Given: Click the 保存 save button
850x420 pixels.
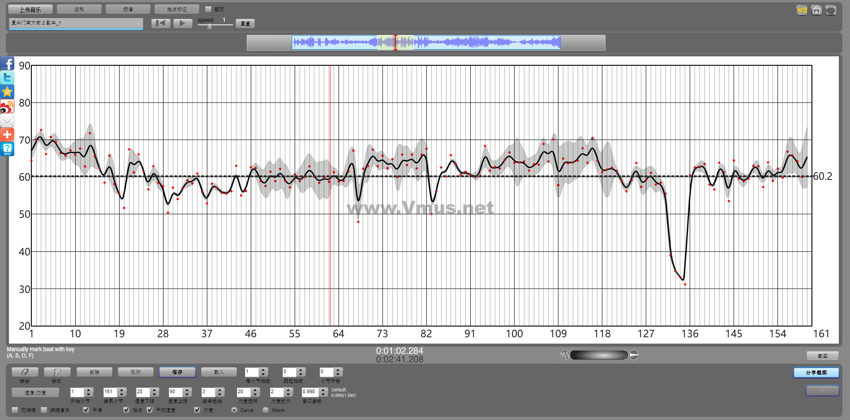Looking at the screenshot, I should point(177,372).
